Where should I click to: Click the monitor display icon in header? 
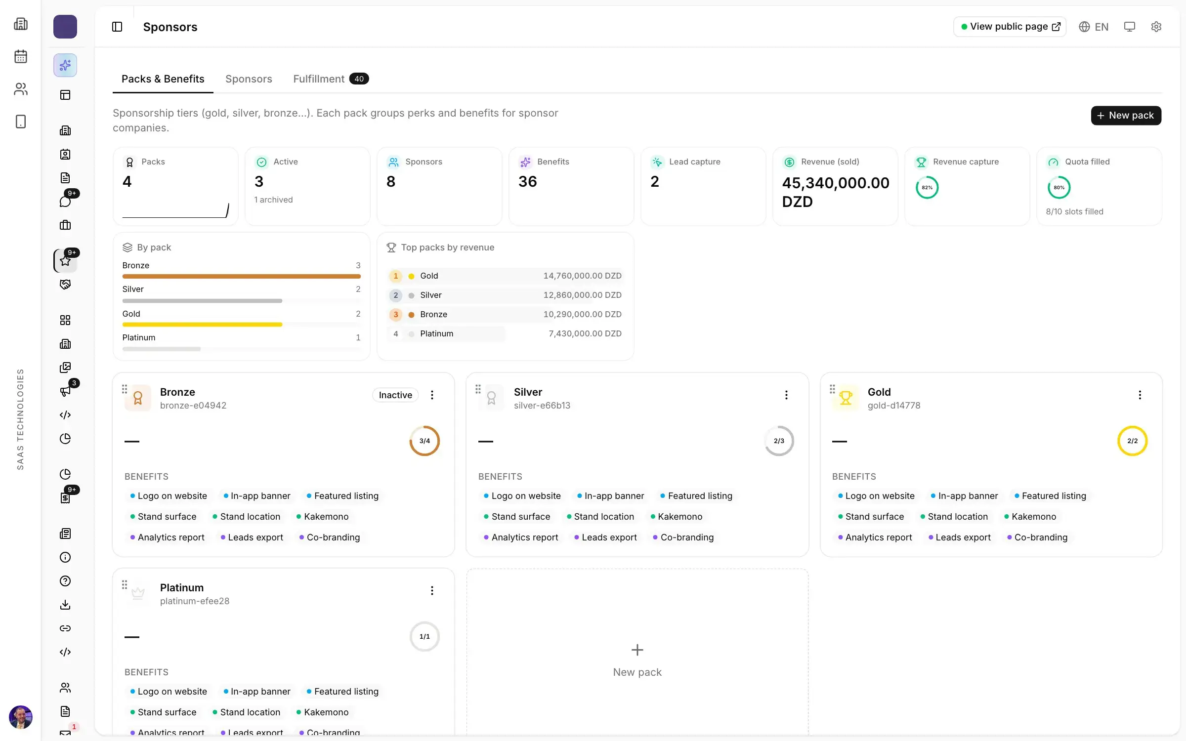click(x=1130, y=27)
